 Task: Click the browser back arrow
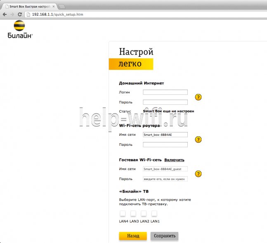tap(5, 14)
